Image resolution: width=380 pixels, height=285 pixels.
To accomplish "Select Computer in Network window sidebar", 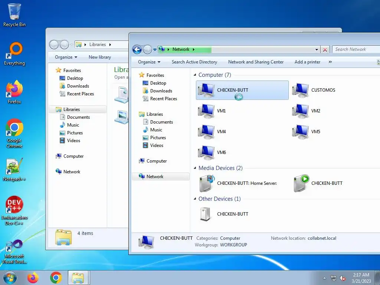I will (x=153, y=161).
